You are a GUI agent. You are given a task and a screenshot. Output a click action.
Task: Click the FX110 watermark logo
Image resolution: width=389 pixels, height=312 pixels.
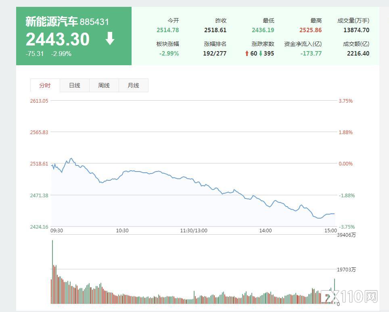point(349,296)
